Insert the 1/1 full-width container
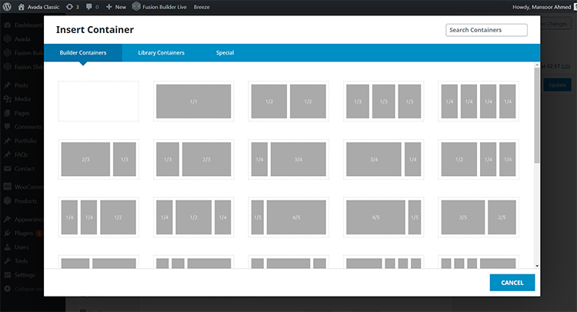The height and width of the screenshot is (312, 577). pyautogui.click(x=194, y=101)
